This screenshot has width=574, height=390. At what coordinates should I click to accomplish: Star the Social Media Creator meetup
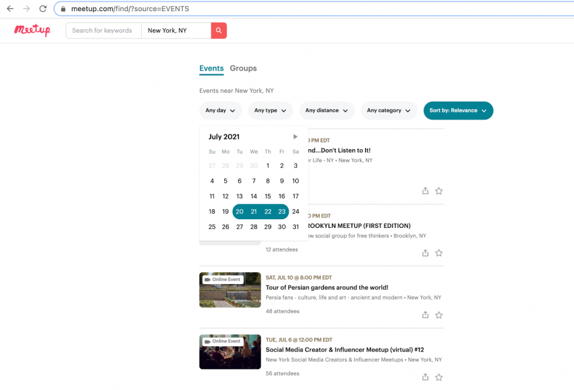(439, 376)
